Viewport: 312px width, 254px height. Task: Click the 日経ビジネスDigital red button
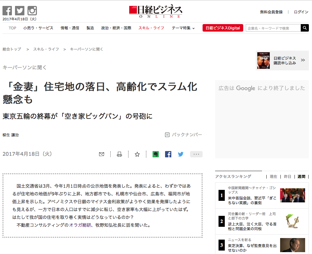coord(223,28)
